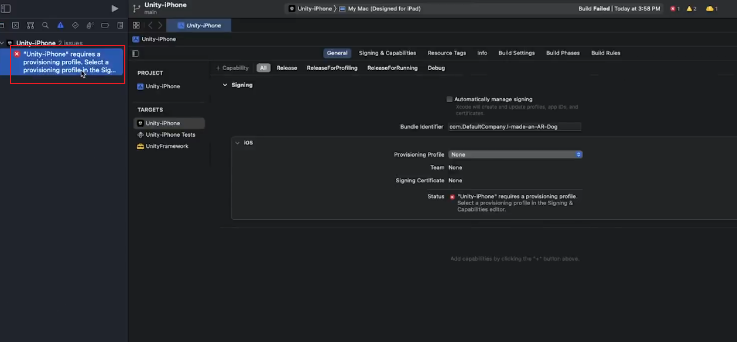Click the Signing Certificate value None

pos(455,181)
